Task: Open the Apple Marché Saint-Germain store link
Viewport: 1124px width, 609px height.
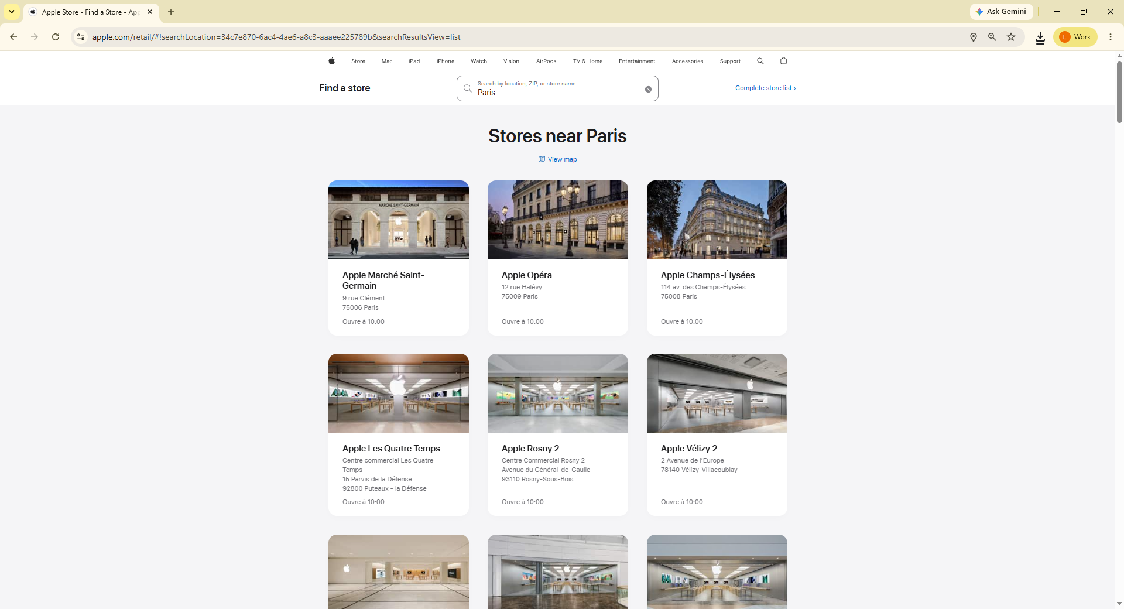Action: point(383,280)
